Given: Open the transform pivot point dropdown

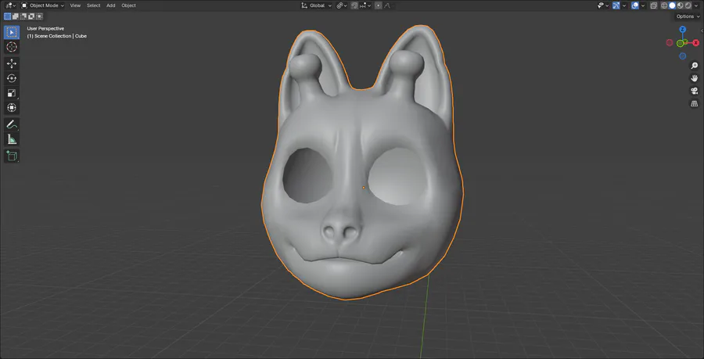Looking at the screenshot, I should click(x=342, y=5).
